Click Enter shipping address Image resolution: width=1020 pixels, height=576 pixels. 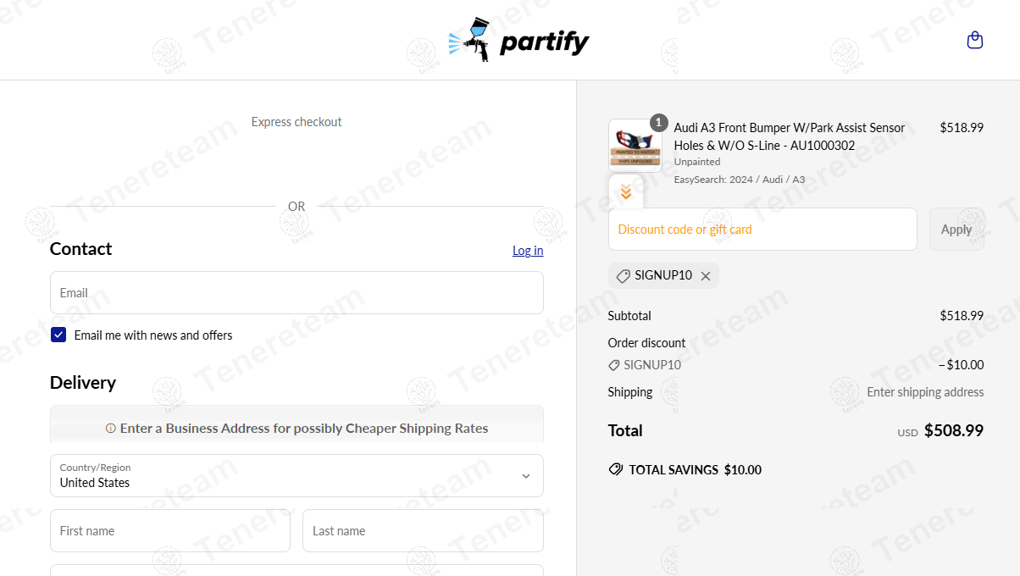pos(924,391)
